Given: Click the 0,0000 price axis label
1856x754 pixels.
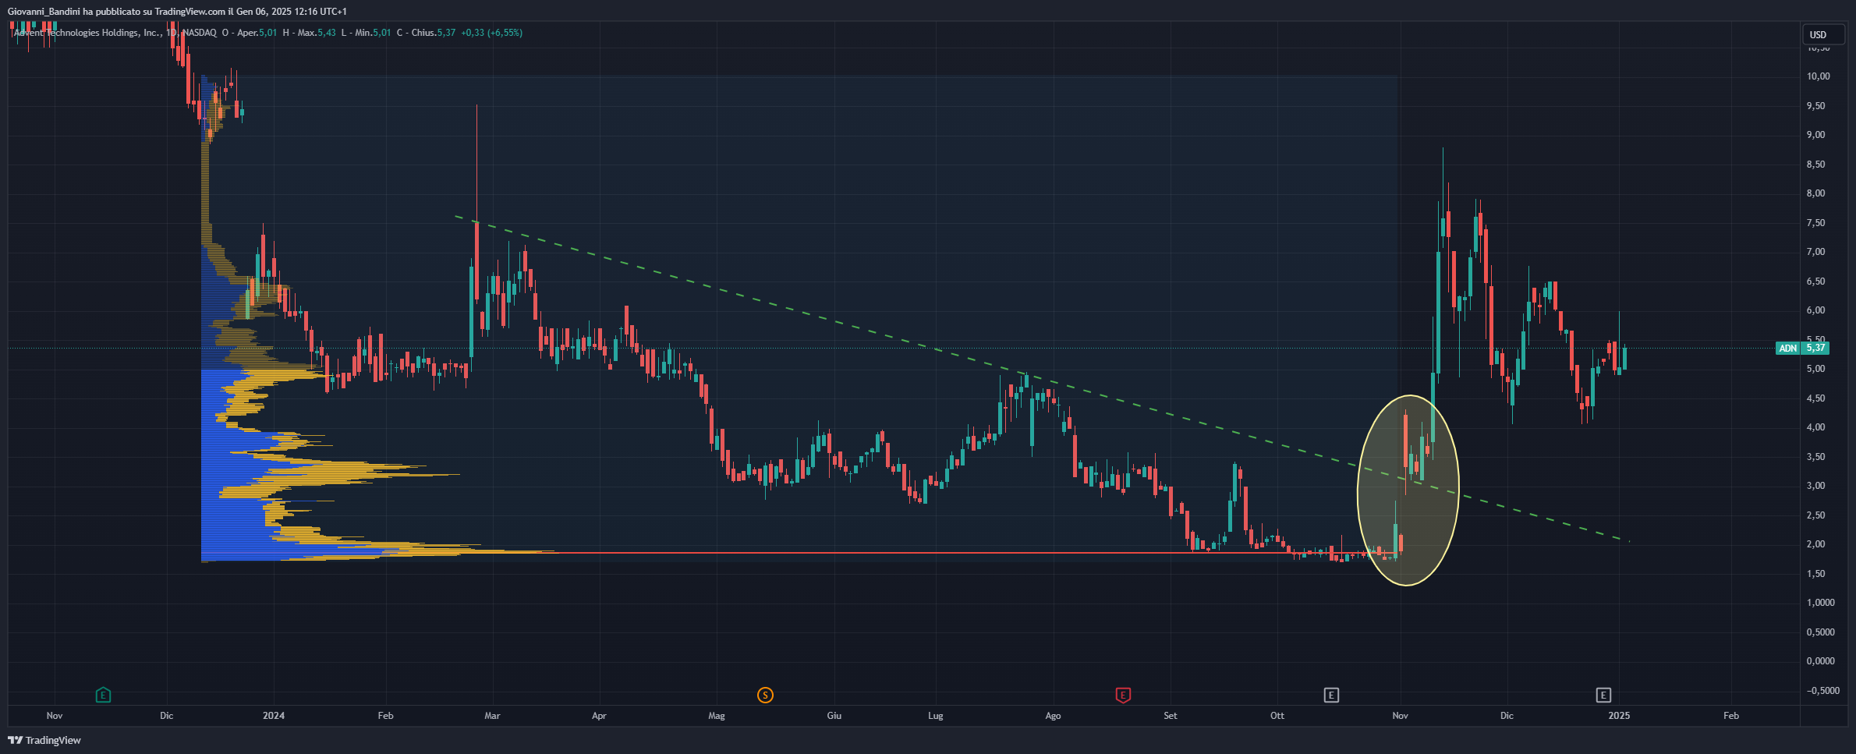Looking at the screenshot, I should pos(1821,661).
